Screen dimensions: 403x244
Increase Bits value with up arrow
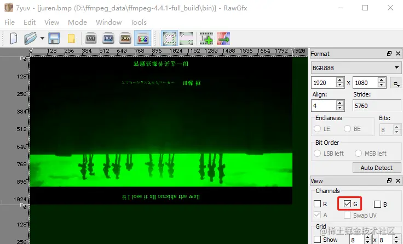(397, 127)
